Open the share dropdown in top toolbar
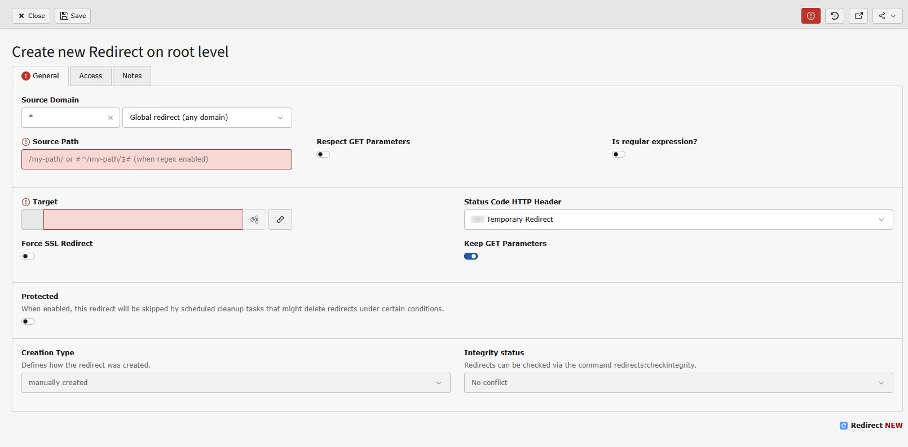This screenshot has height=447, width=908. 887,16
